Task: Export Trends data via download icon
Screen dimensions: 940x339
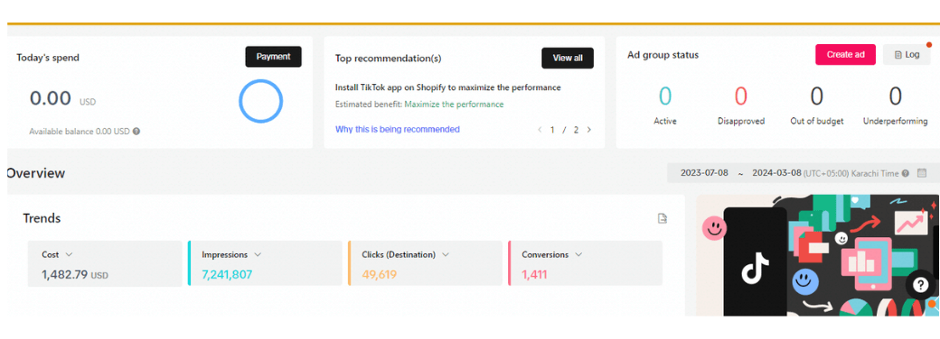Action: (663, 218)
